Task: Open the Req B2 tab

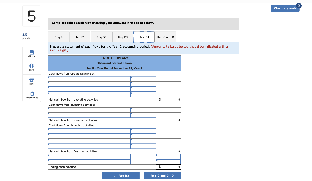Action: [x=101, y=37]
